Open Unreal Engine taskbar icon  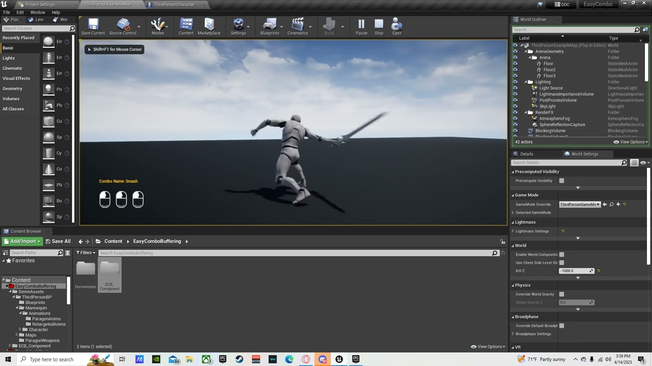point(339,359)
